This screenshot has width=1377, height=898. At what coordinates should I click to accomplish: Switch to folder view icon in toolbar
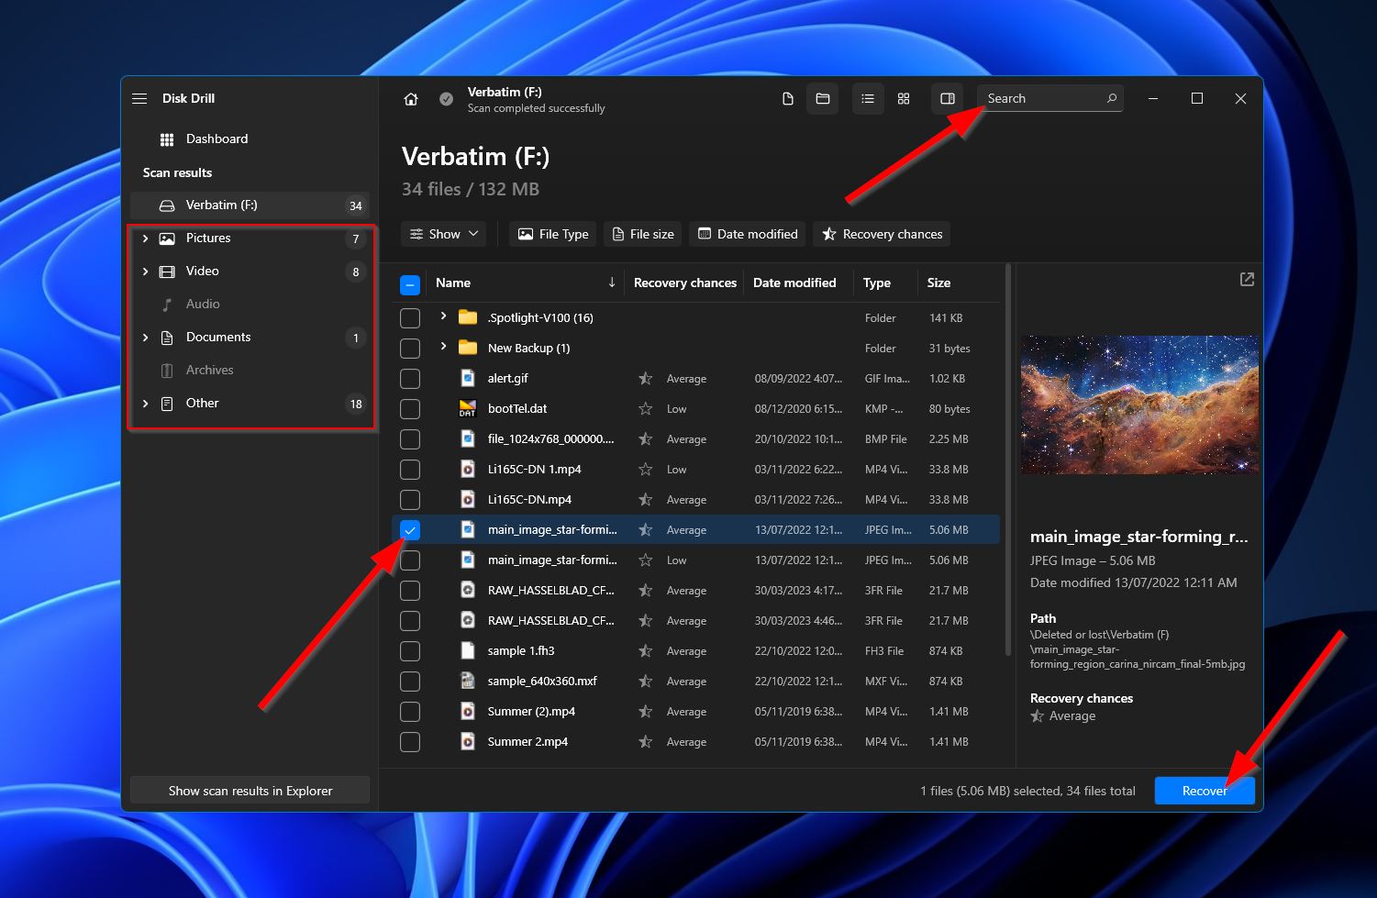click(823, 98)
